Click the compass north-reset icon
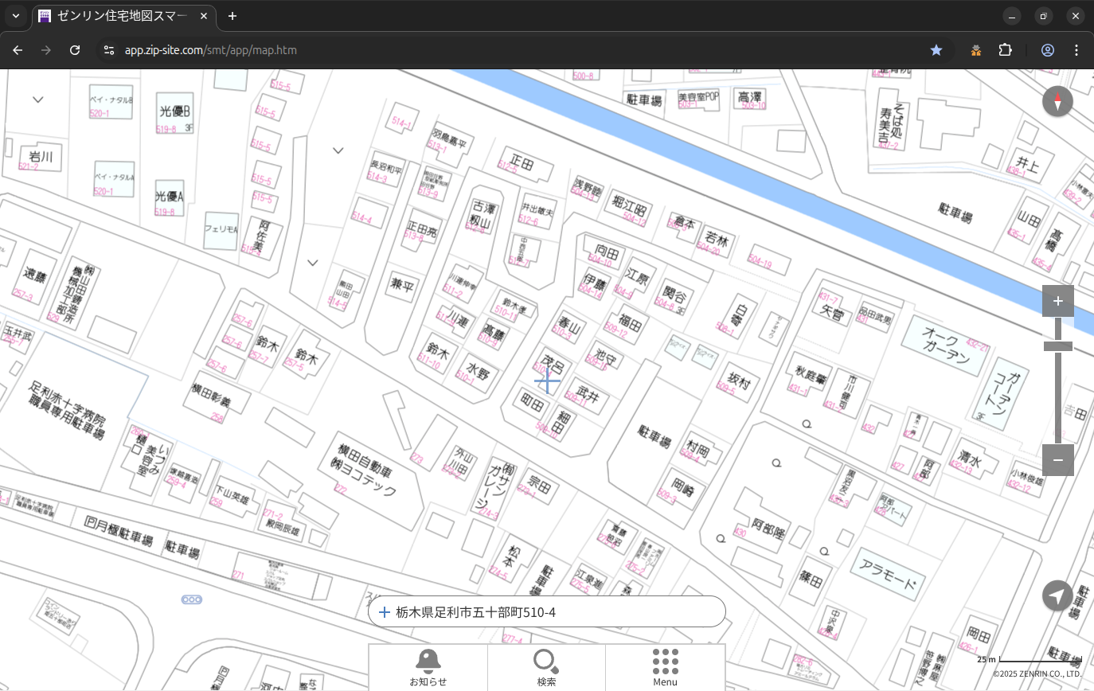This screenshot has height=691, width=1094. [1057, 102]
